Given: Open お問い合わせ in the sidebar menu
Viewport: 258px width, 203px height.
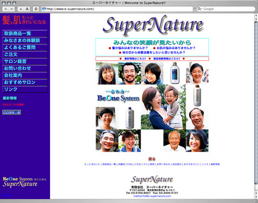Looking at the screenshot, I should (x=25, y=68).
